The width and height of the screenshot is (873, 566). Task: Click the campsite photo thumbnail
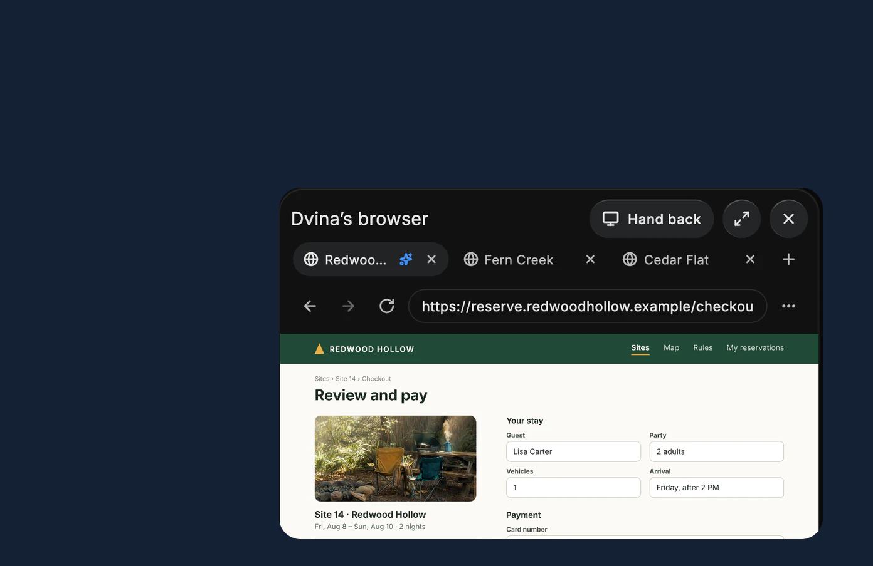[x=395, y=458]
